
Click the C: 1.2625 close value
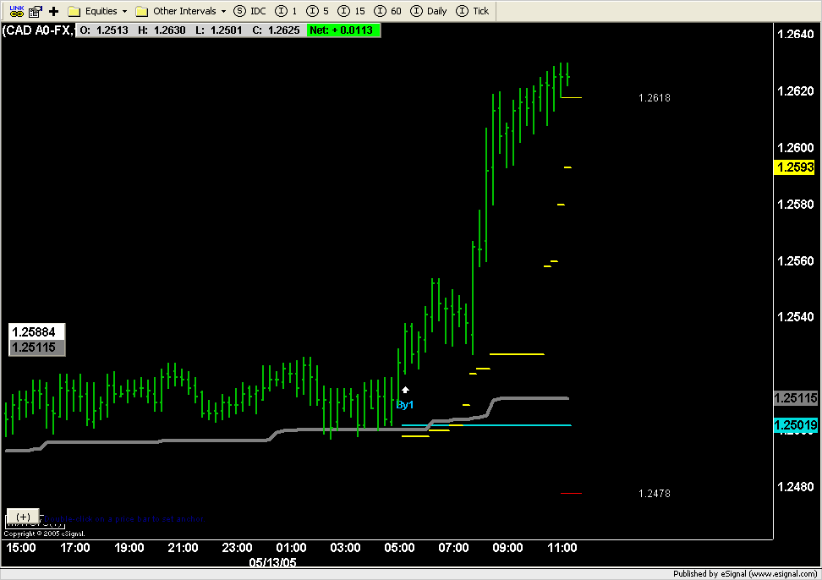(276, 30)
